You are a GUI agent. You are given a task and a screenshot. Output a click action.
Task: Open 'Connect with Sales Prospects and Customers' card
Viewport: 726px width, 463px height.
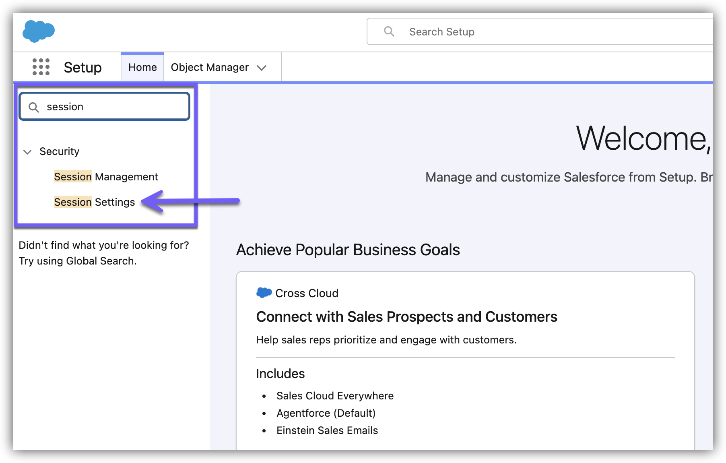(x=406, y=317)
